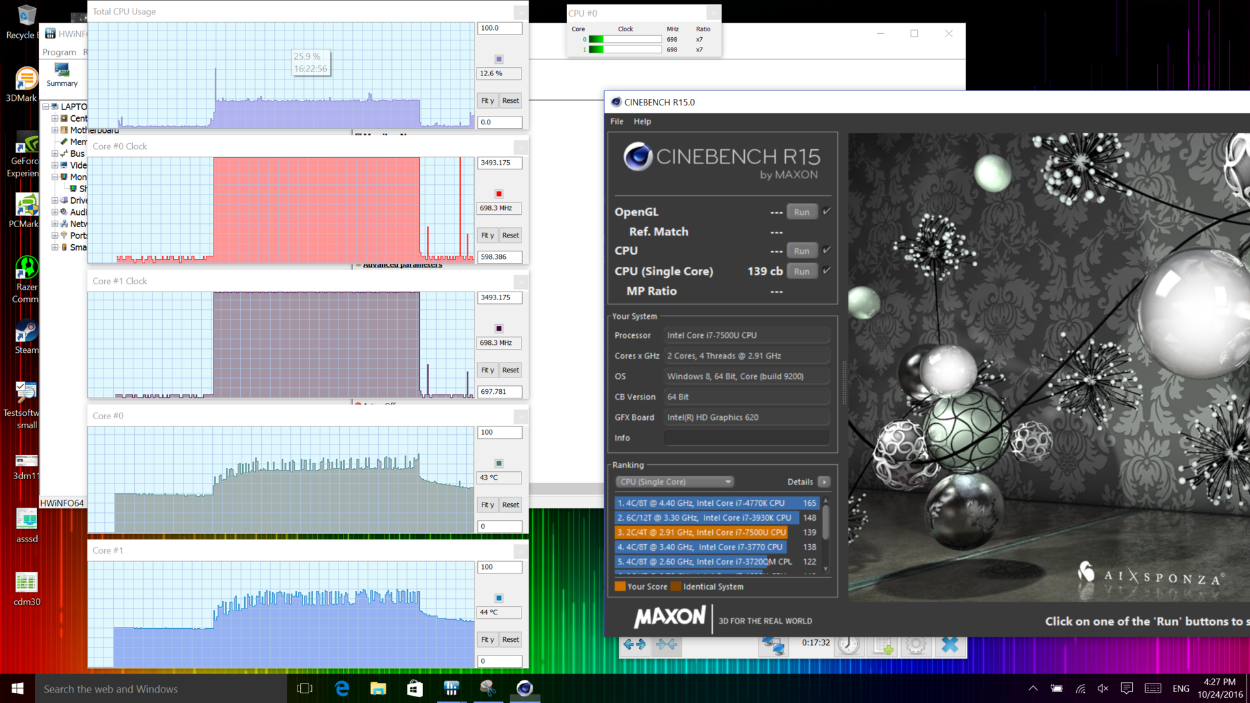Open the Cinebench File menu

click(617, 122)
